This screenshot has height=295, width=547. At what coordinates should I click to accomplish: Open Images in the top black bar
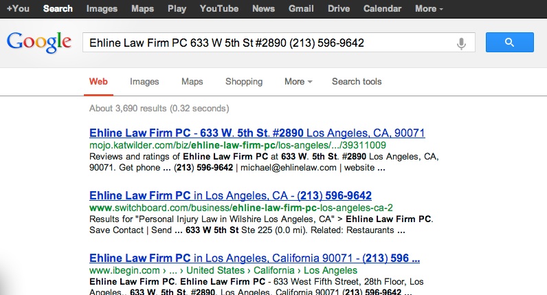pos(102,9)
